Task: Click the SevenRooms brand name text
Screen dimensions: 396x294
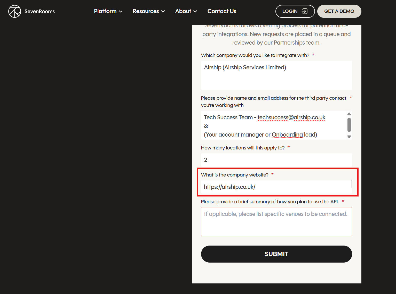Action: pos(39,11)
